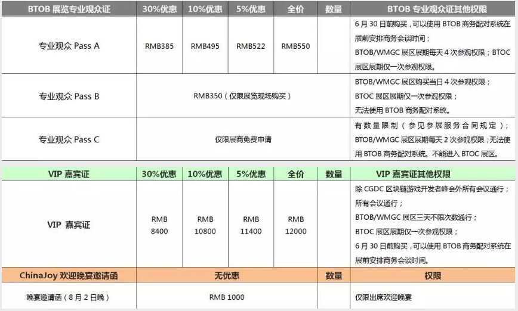Click the RMB 12000 price cell
The height and width of the screenshot is (311, 518).
click(x=295, y=225)
